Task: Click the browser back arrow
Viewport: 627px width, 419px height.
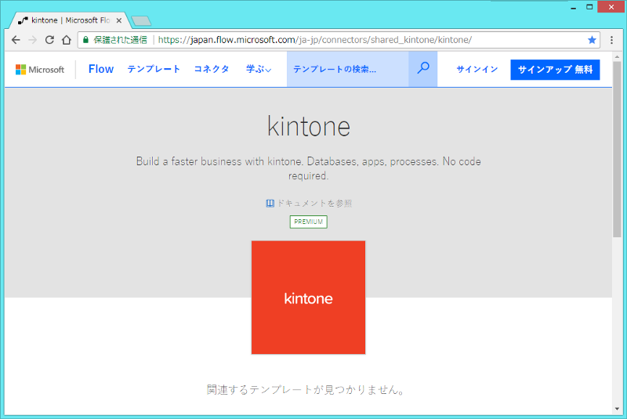Action: 16,40
